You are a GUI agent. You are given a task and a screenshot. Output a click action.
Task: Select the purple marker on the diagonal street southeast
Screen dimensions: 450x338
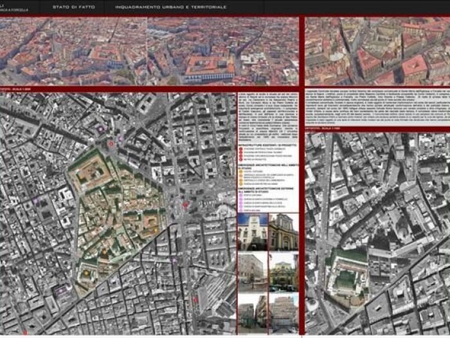pos(174,260)
